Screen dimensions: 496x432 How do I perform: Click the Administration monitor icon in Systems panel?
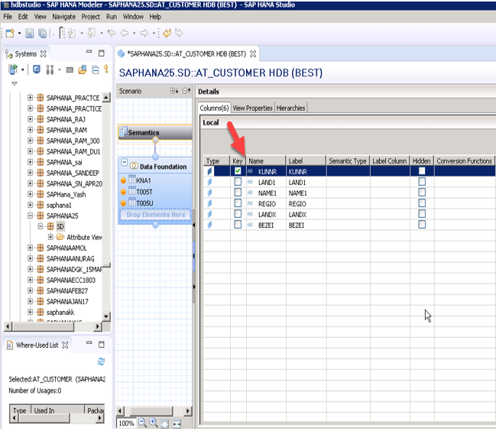(37, 70)
